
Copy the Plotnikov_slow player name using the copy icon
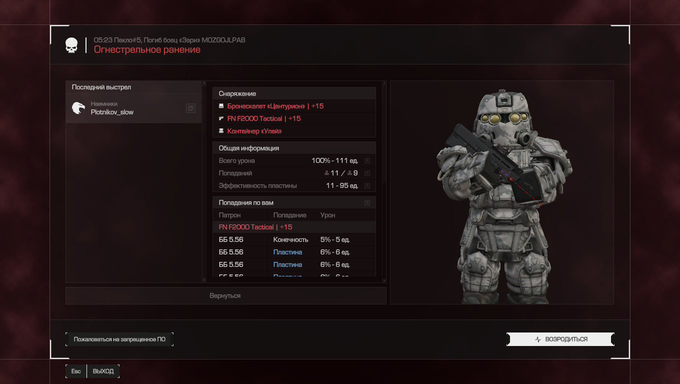190,108
